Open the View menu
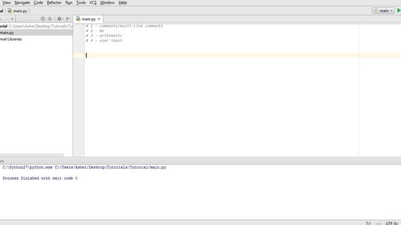Viewport: 401px width, 225px height. click(x=6, y=2)
